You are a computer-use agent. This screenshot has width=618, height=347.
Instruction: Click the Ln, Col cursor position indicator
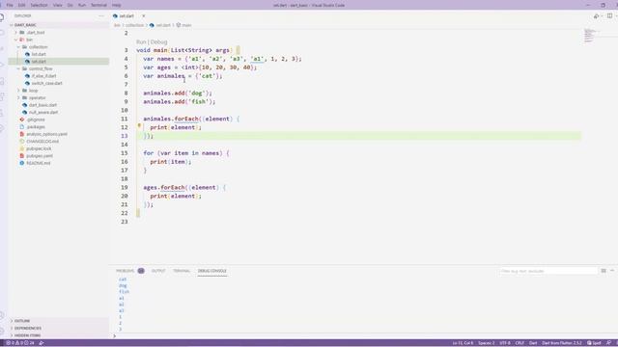(x=463, y=343)
